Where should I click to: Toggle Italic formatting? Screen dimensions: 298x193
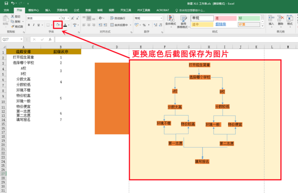tap(34, 25)
